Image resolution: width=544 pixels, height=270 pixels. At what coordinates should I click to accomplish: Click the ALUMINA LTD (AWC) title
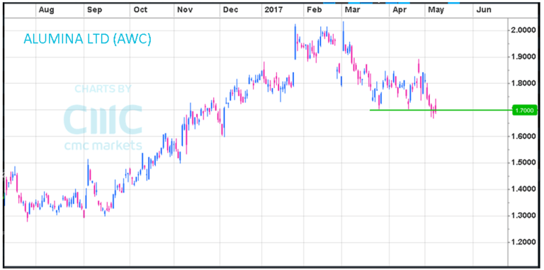click(87, 39)
